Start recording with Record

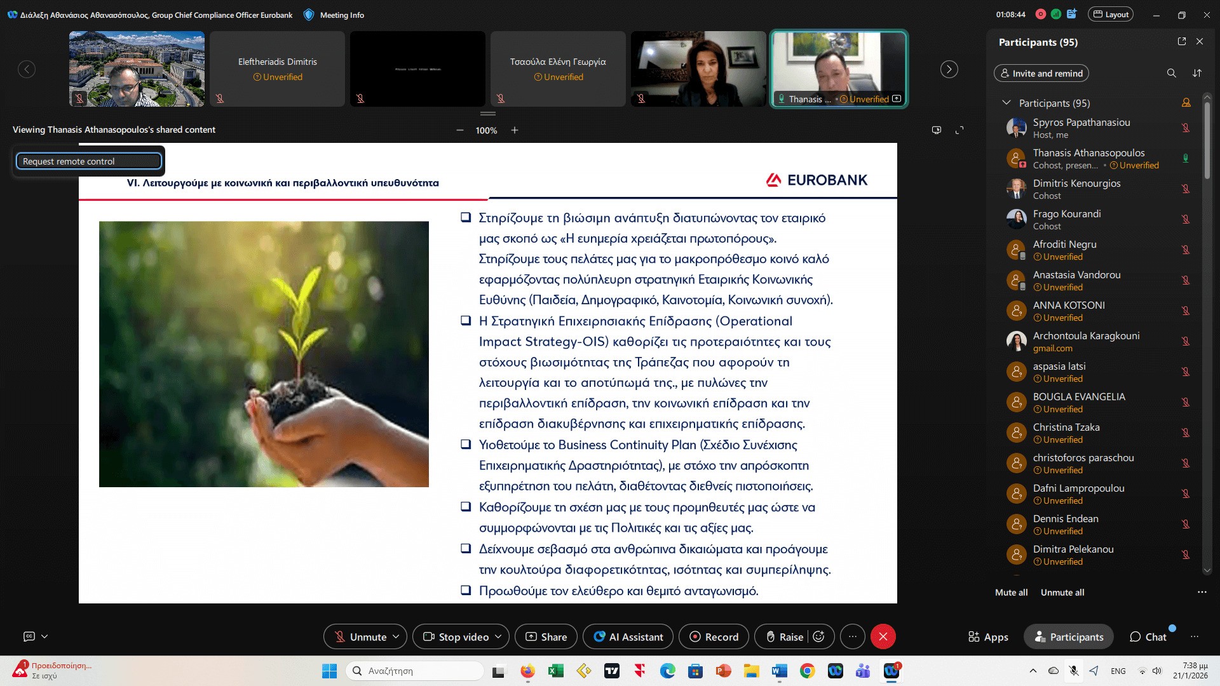coord(714,636)
